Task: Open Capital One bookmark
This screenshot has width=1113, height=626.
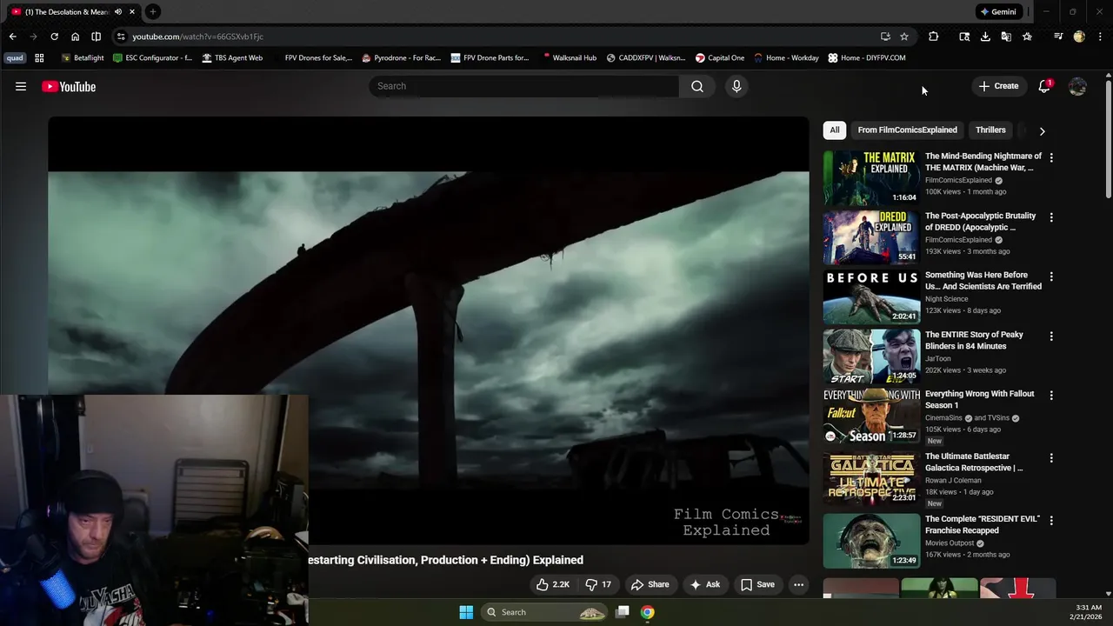Action: click(x=720, y=58)
